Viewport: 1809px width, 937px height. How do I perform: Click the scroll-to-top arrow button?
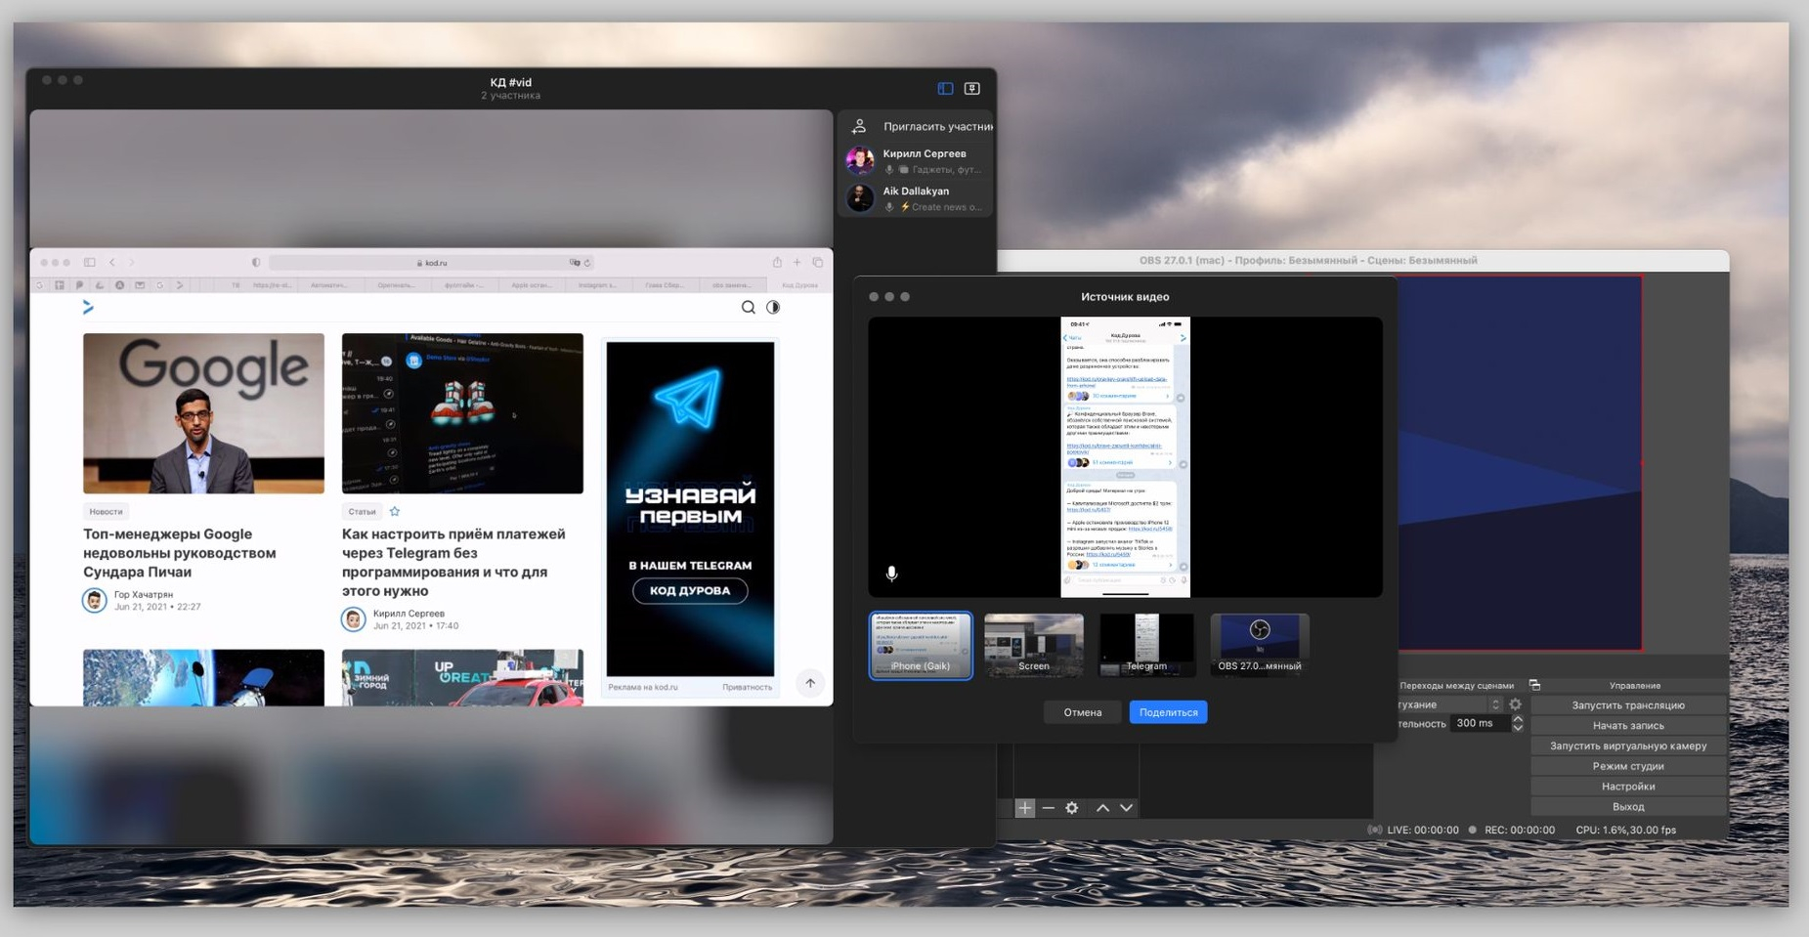point(810,683)
